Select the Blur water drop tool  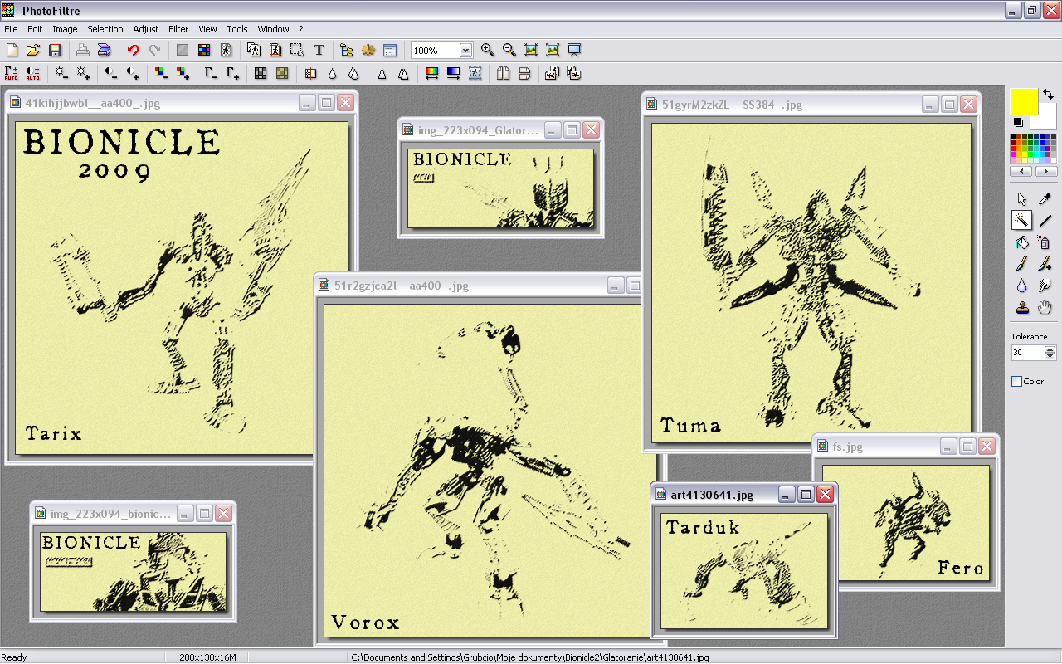pos(1022,286)
